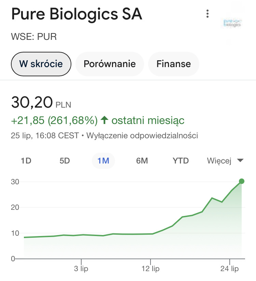256x281 pixels.
Task: Open the three-dot more options menu
Action: click(207, 14)
